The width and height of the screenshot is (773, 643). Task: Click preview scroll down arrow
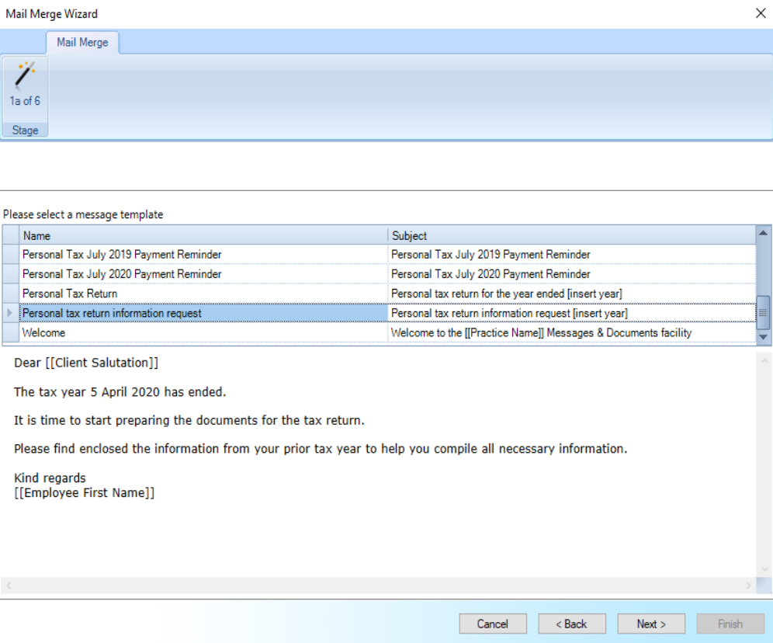764,569
